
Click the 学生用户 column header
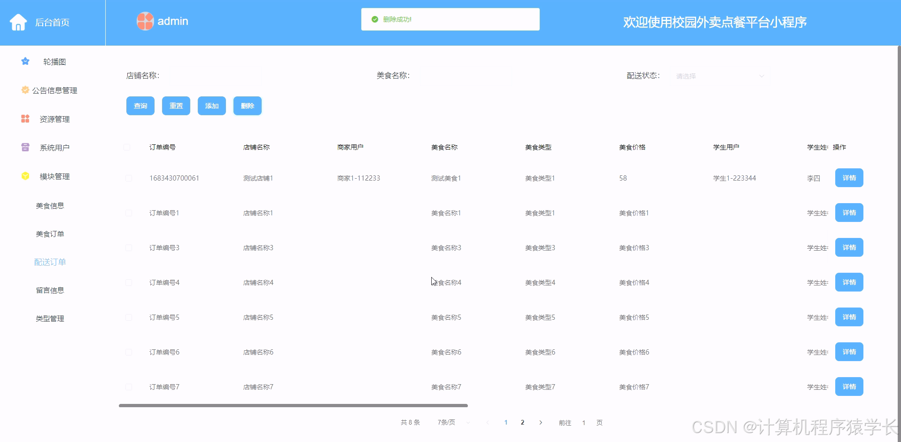click(726, 147)
